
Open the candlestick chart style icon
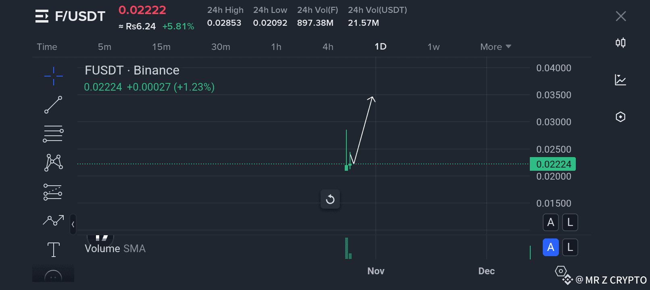621,43
